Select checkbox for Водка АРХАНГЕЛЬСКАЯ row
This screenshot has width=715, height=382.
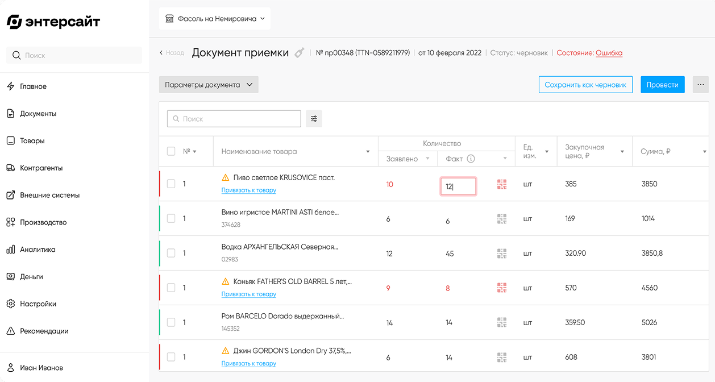click(171, 254)
